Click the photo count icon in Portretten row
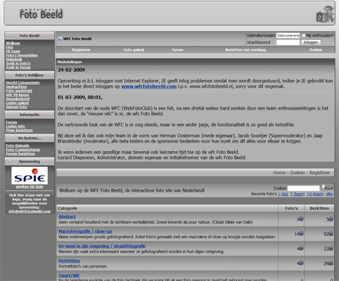This screenshot has width=339, height=281. point(301,263)
